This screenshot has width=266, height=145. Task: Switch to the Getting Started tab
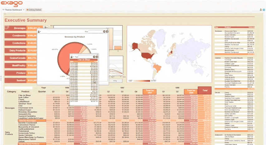click(x=35, y=10)
